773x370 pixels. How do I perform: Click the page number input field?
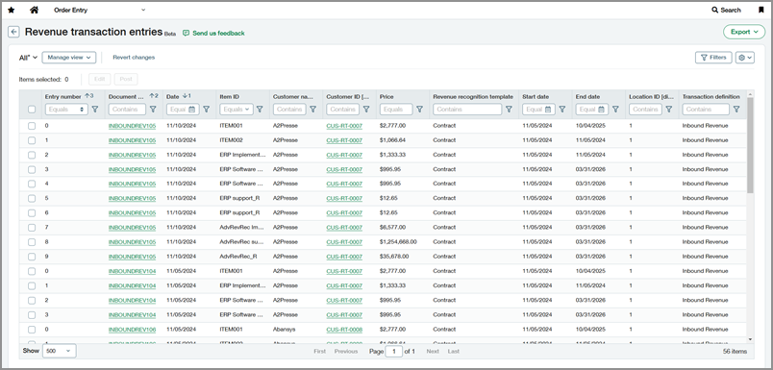tap(394, 352)
